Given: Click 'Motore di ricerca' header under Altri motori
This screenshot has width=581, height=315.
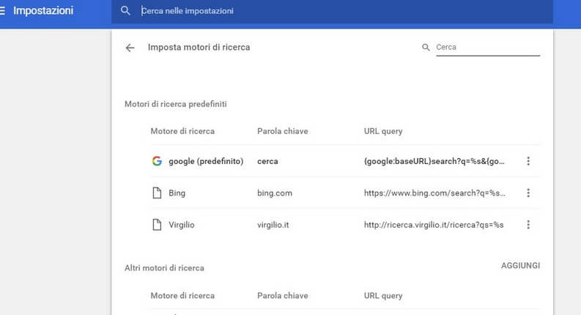Looking at the screenshot, I should click(x=182, y=296).
